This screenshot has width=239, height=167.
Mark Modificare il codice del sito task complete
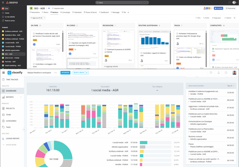34,34
